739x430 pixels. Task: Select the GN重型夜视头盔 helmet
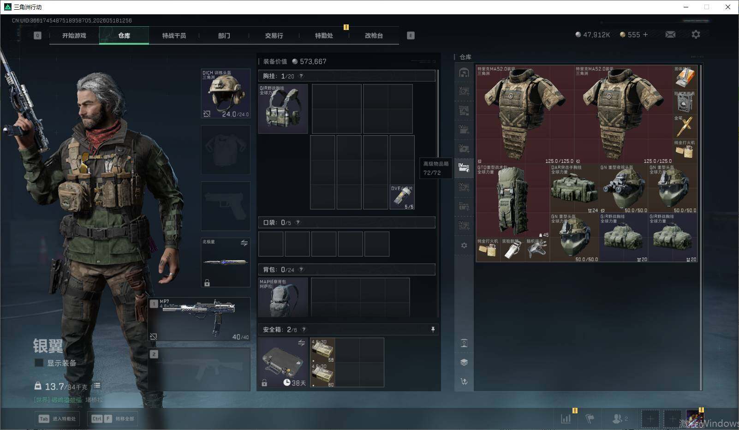tap(624, 189)
